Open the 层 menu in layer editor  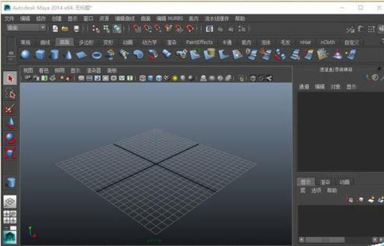[303, 190]
